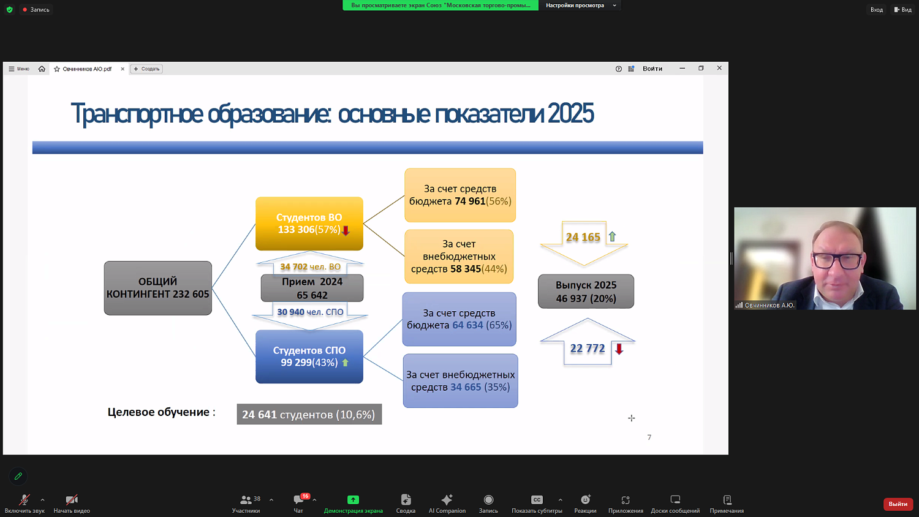The image size is (919, 517).
Task: Open the Настройки просмотра dropdown
Action: 579,5
